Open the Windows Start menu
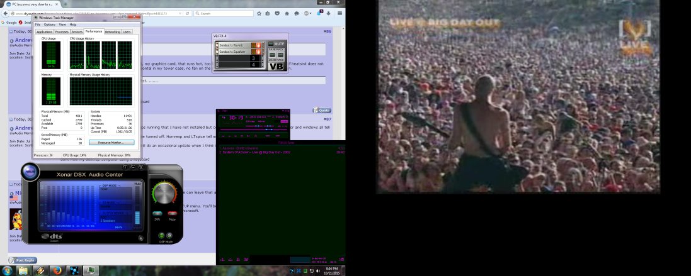The height and width of the screenshot is (276, 691). click(x=7, y=271)
